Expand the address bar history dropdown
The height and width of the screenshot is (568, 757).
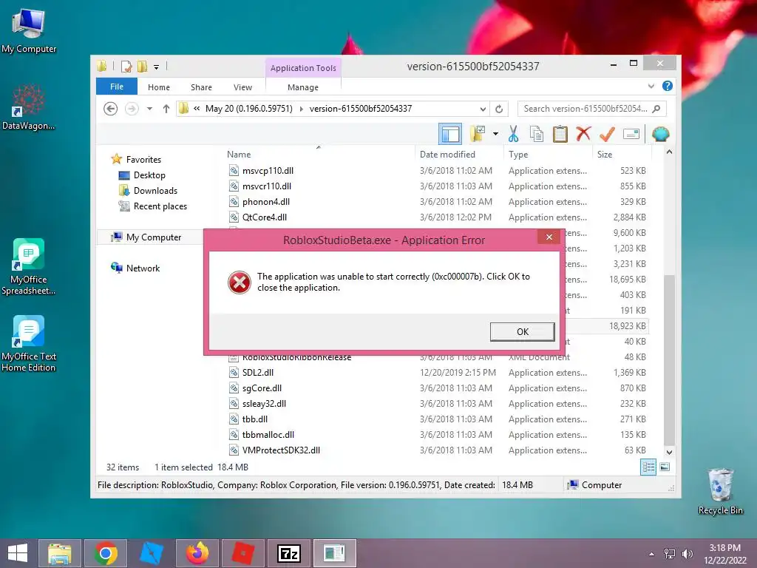click(483, 109)
